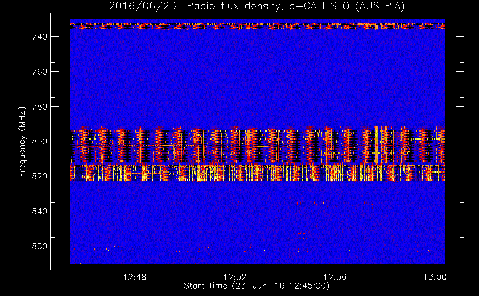Image resolution: width=479 pixels, height=296 pixels.
Task: Click the 'Start Time (23-Jun-16 12:45:00)' label
Action: 257,286
